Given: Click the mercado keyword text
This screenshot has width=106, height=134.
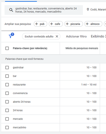Looking at the screenshot, I should tap(18, 119).
